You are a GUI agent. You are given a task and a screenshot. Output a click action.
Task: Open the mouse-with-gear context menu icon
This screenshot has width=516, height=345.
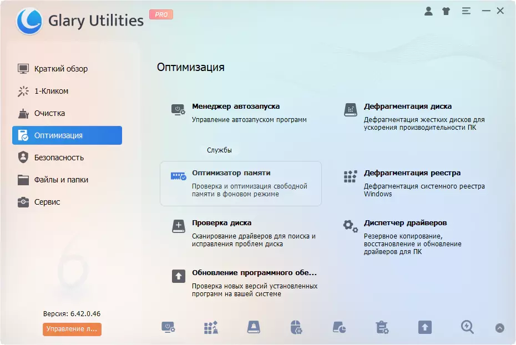tap(296, 328)
